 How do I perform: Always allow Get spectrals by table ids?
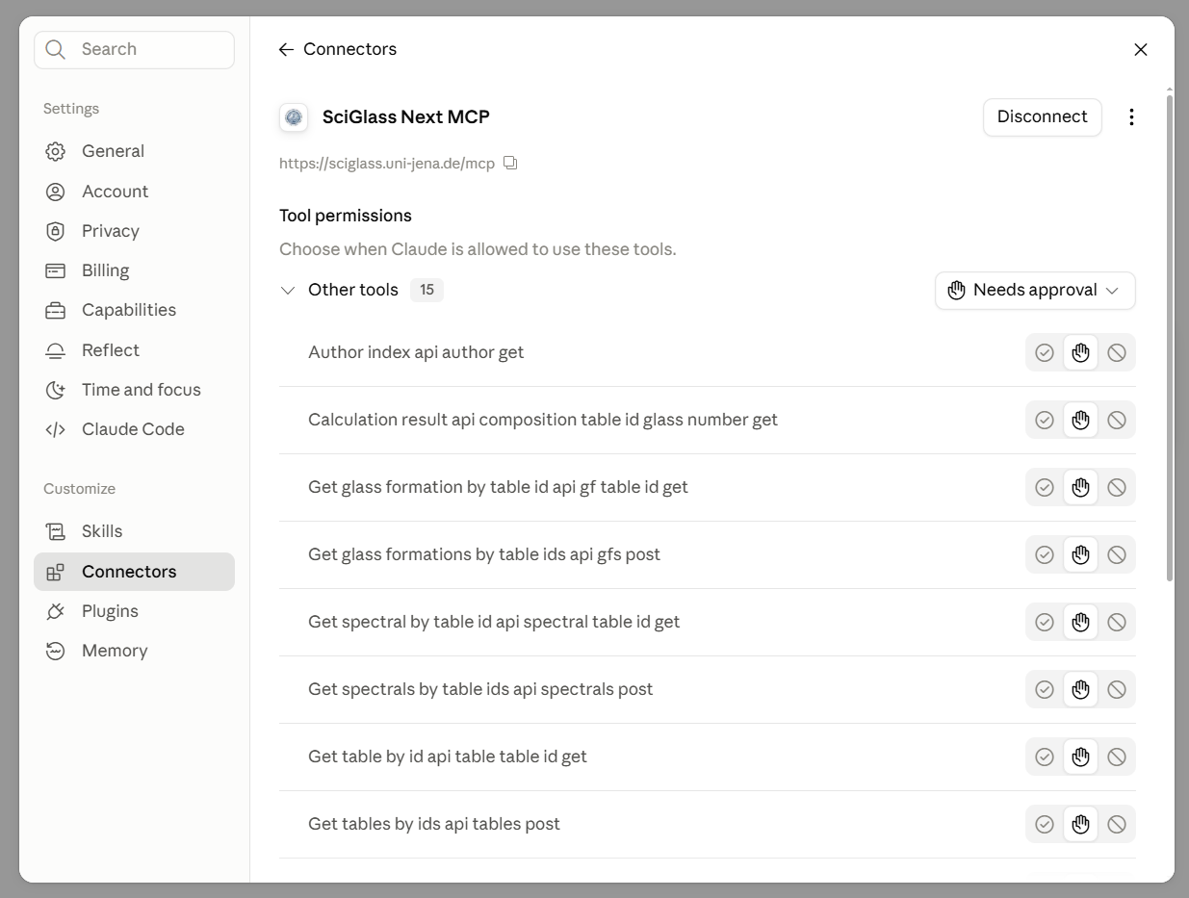pyautogui.click(x=1045, y=689)
